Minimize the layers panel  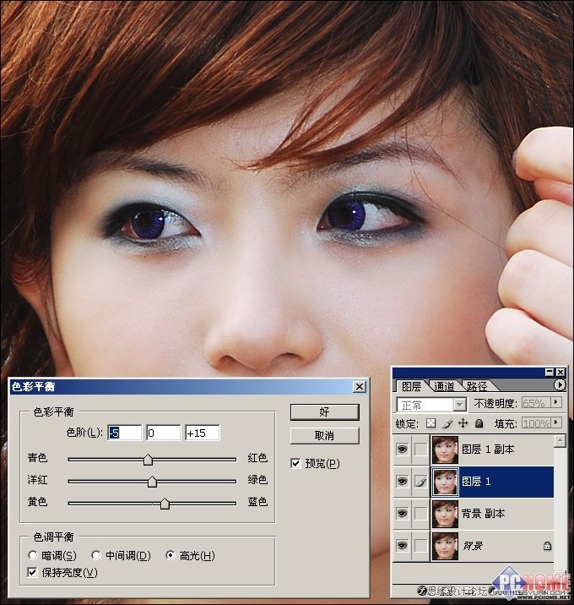click(550, 372)
